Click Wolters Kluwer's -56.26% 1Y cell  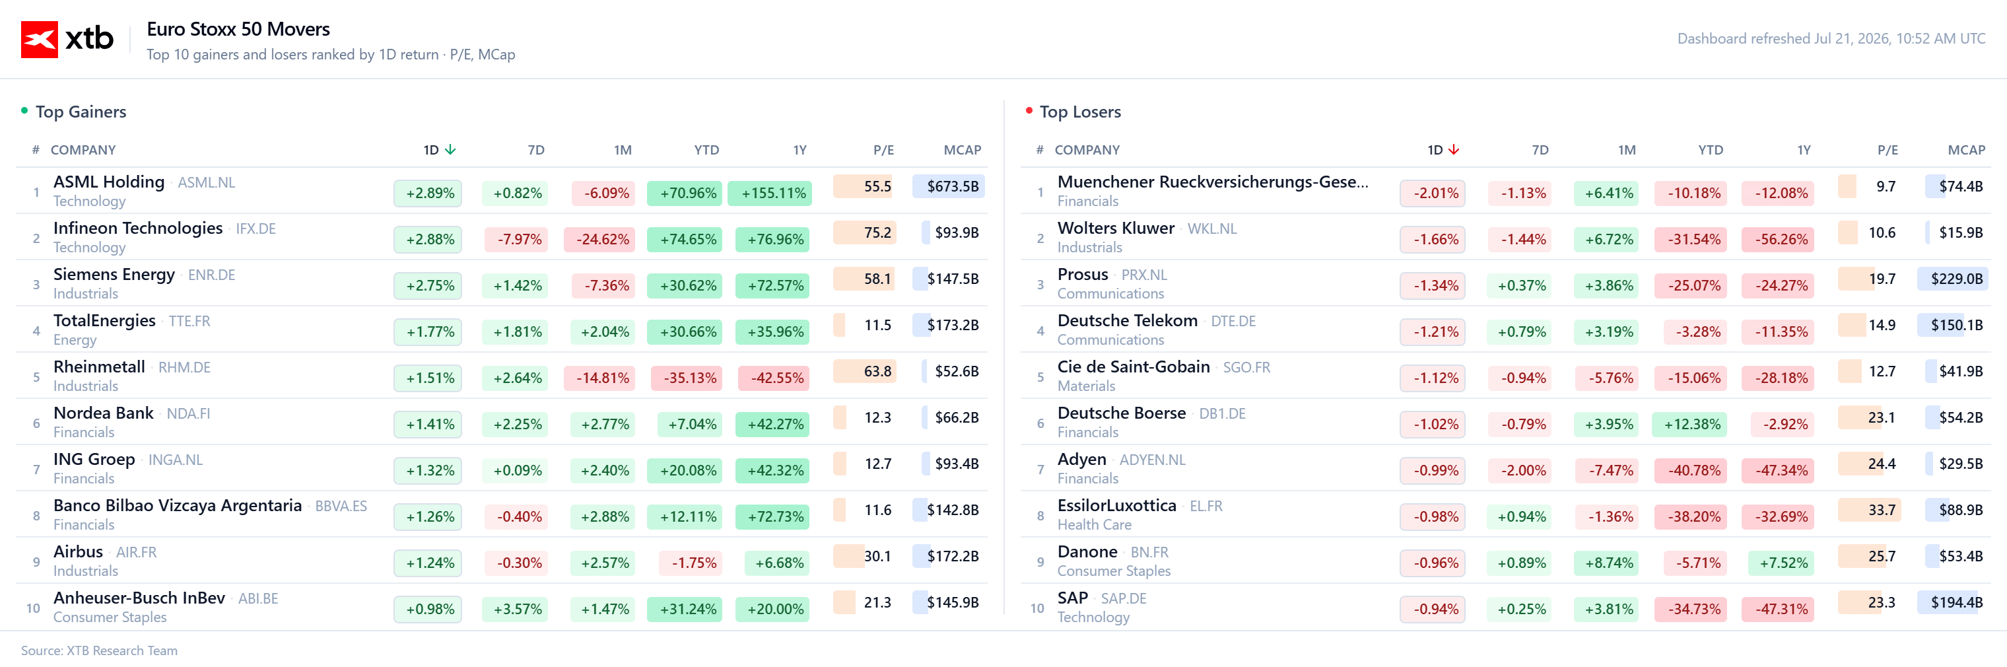[x=1781, y=239]
